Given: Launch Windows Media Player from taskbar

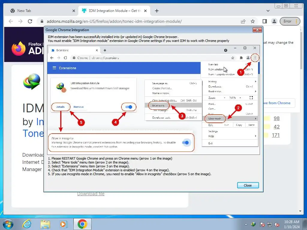Looking at the screenshot, I should pos(63,224).
